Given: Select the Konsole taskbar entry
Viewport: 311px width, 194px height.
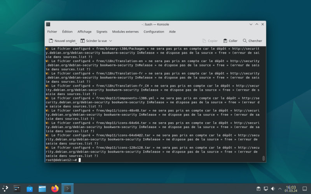Looking at the screenshot, I should click(67, 189).
